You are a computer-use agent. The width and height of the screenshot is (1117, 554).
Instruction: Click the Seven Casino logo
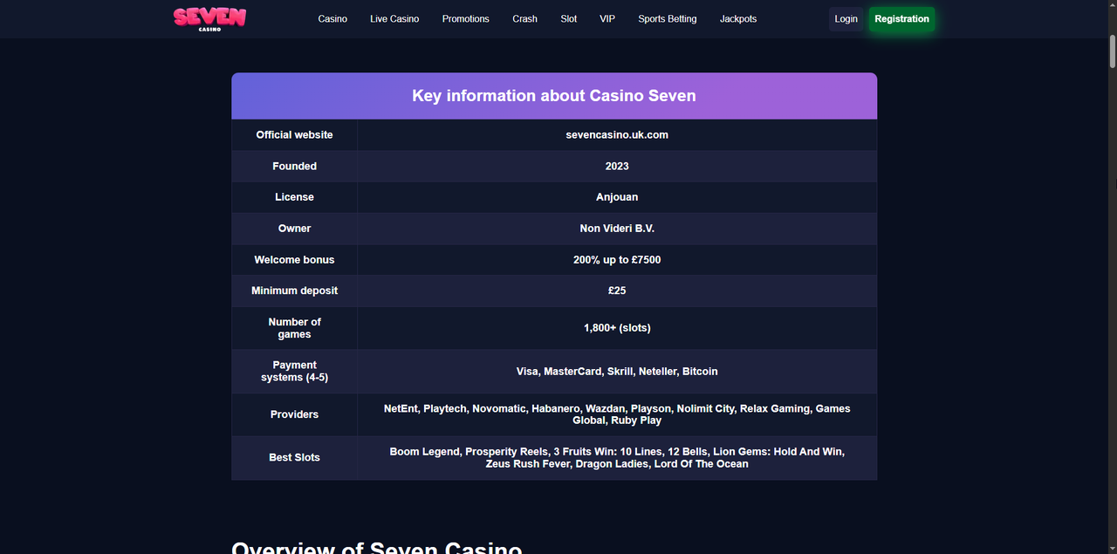tap(209, 18)
